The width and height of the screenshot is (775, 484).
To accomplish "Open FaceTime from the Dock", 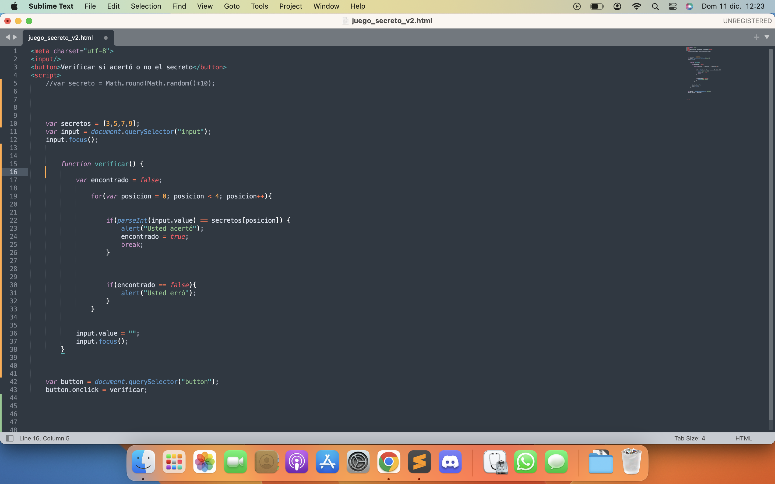I will point(235,462).
